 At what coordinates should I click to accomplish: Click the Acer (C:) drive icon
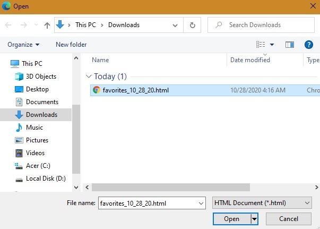19,166
